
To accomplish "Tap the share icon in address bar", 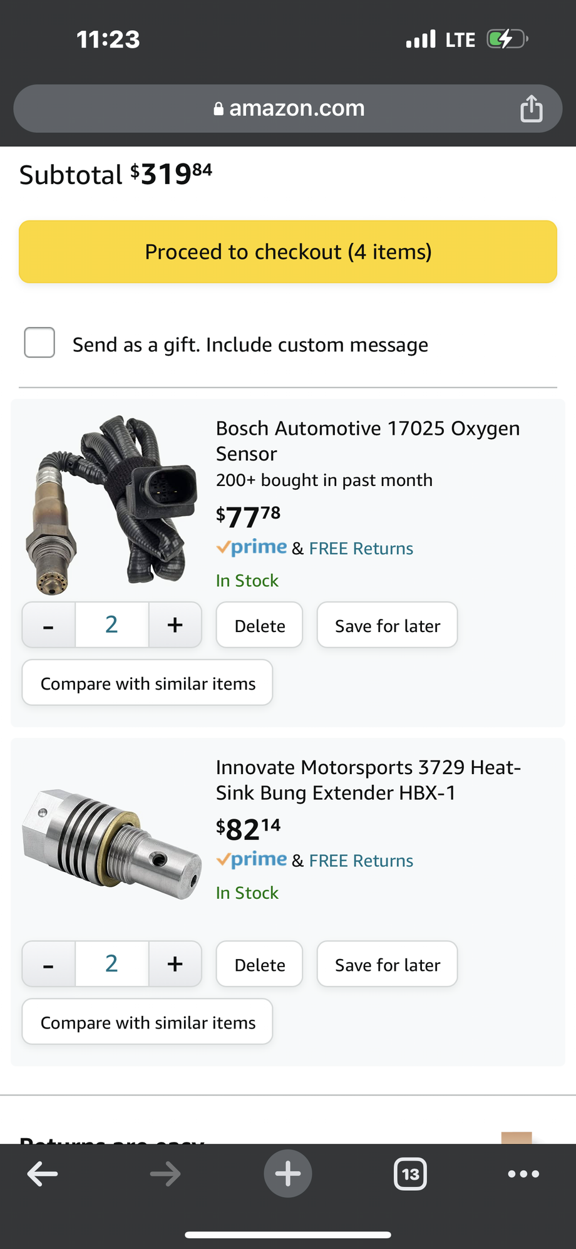I will pyautogui.click(x=531, y=108).
